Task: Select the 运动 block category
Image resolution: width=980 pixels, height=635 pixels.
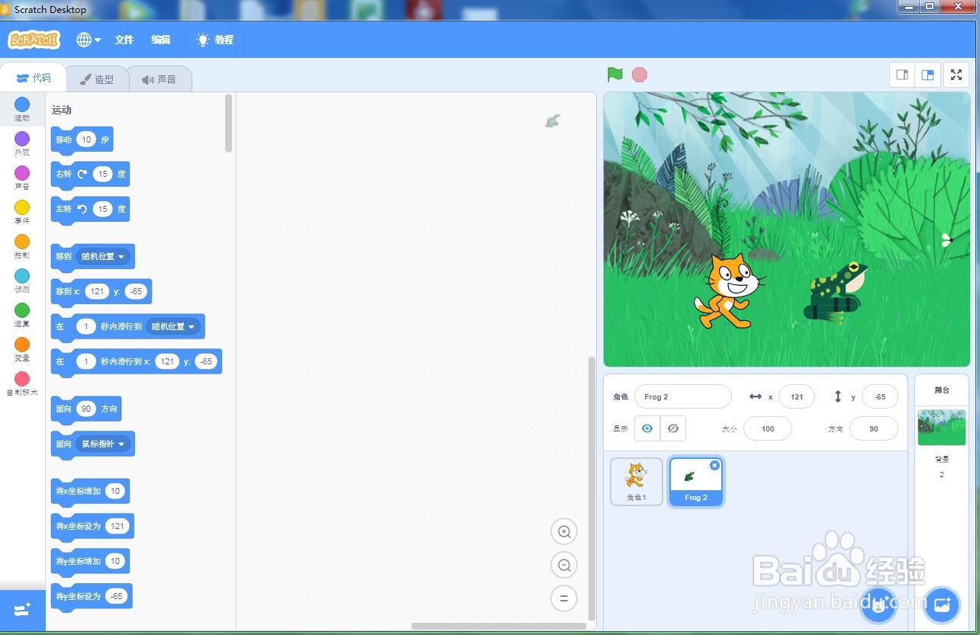Action: [x=22, y=109]
